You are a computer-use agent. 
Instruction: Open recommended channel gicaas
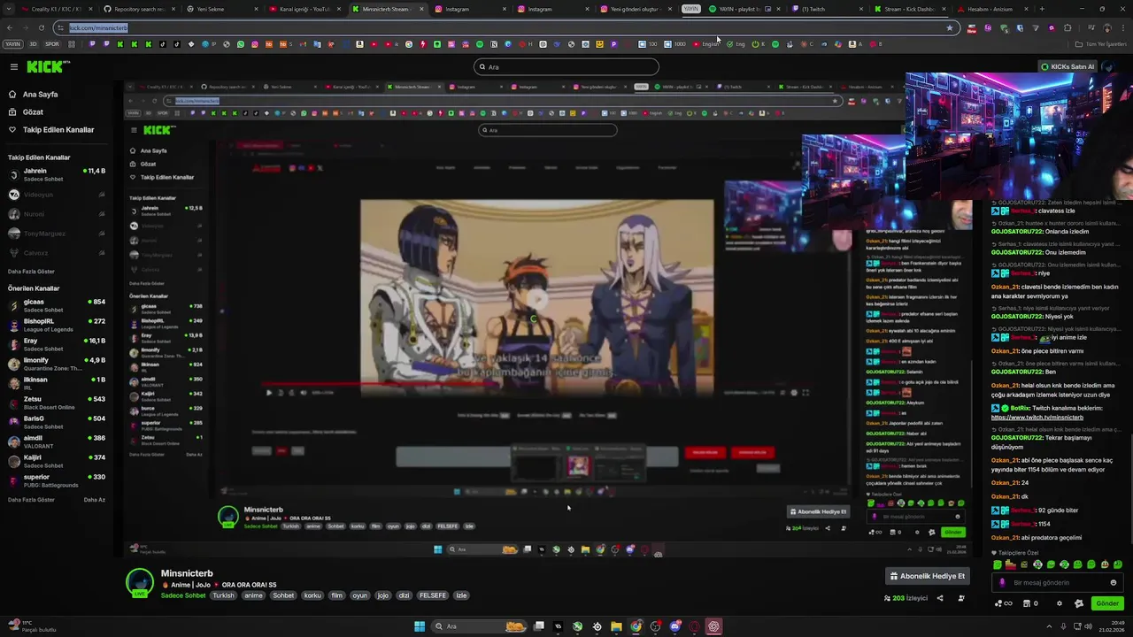[57, 305]
